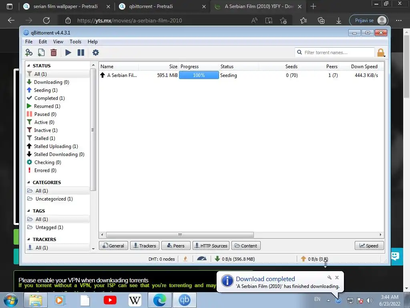Click the orange upload speed arrow in status bar

point(303,259)
